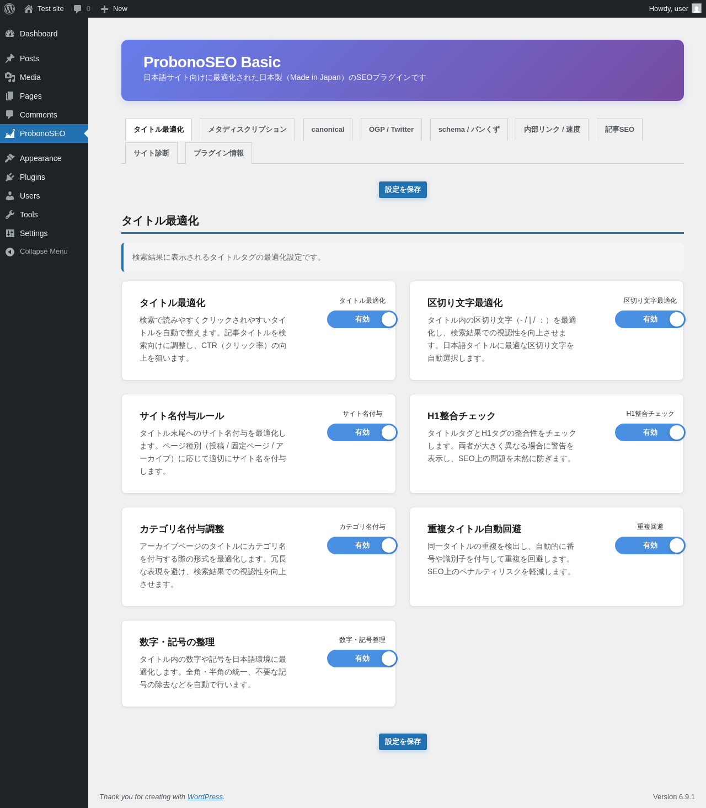The width and height of the screenshot is (706, 808).
Task: Open the user avatar in admin bar
Action: [697, 9]
